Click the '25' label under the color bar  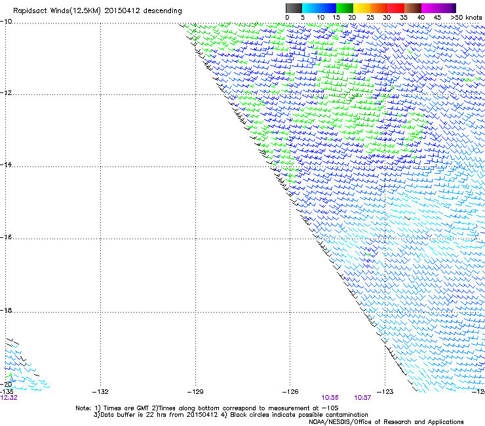coord(370,18)
